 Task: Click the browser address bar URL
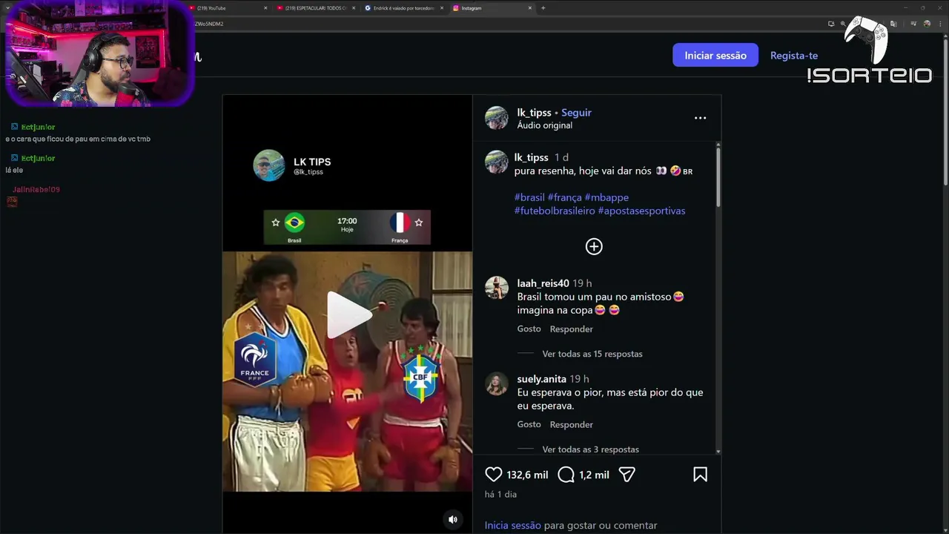click(209, 24)
